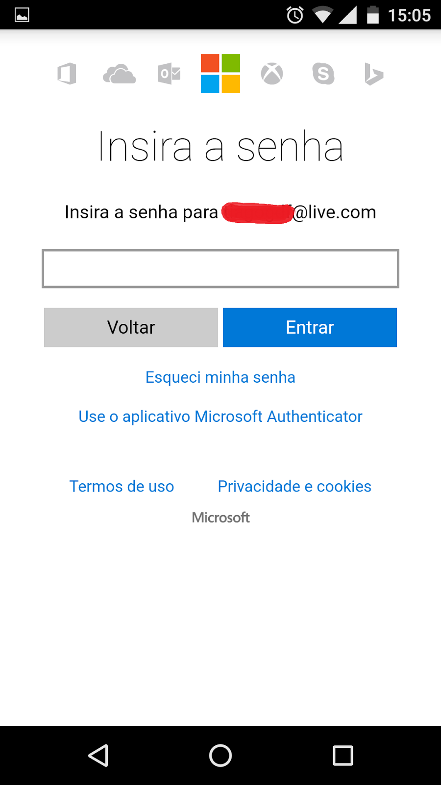Use o aplicativo Microsoft Authenticator link
Image resolution: width=441 pixels, height=785 pixels.
click(220, 417)
